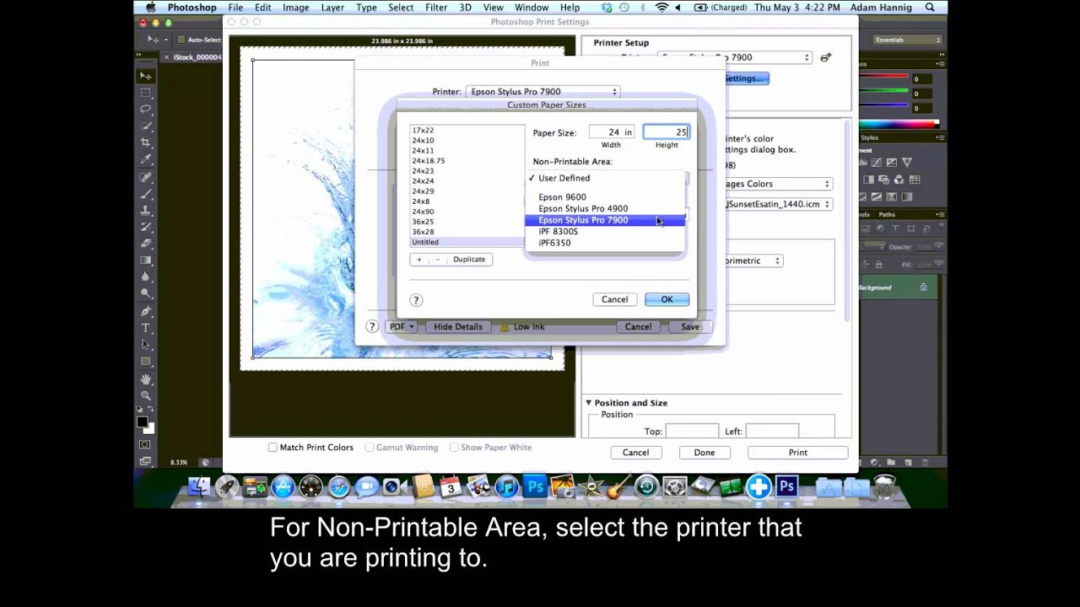
Task: Open Finder from the Dock
Action: point(199,486)
